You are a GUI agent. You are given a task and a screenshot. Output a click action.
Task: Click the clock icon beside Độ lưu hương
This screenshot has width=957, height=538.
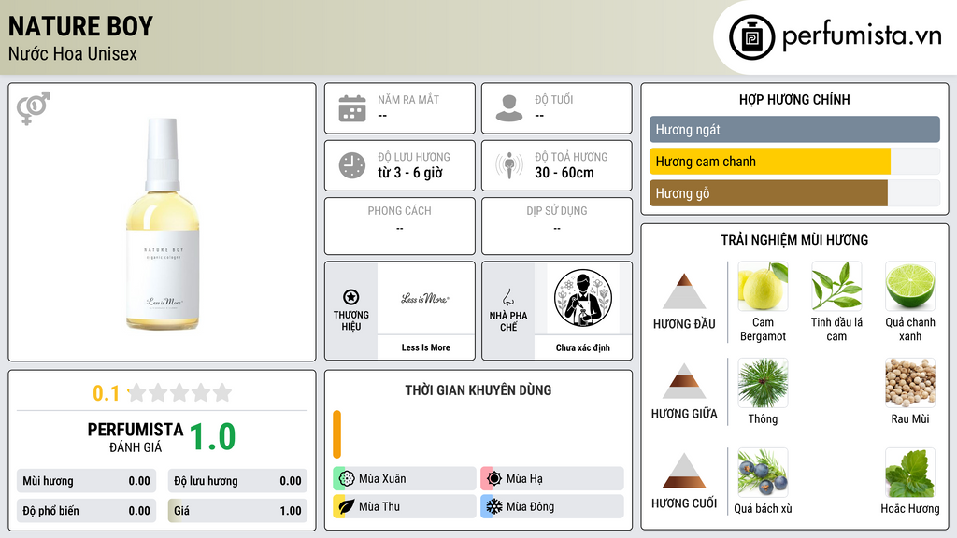(352, 165)
